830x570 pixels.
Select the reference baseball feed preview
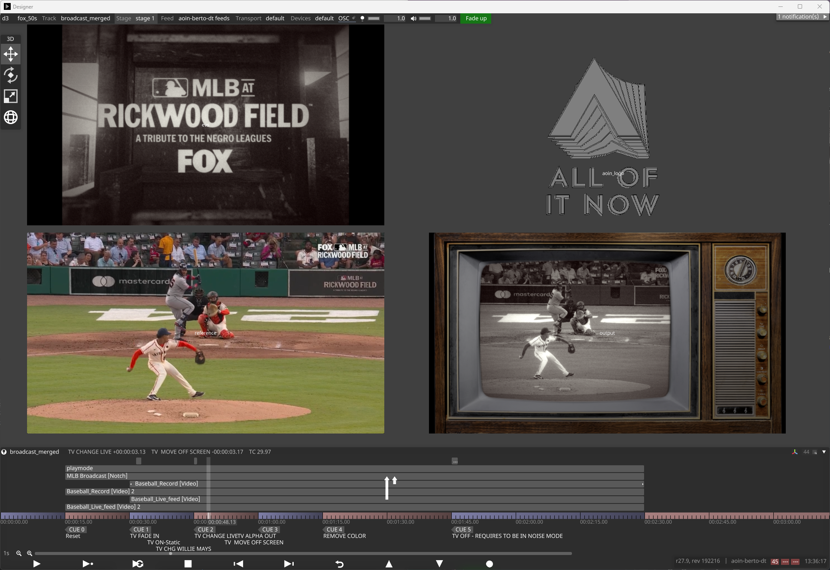[206, 333]
